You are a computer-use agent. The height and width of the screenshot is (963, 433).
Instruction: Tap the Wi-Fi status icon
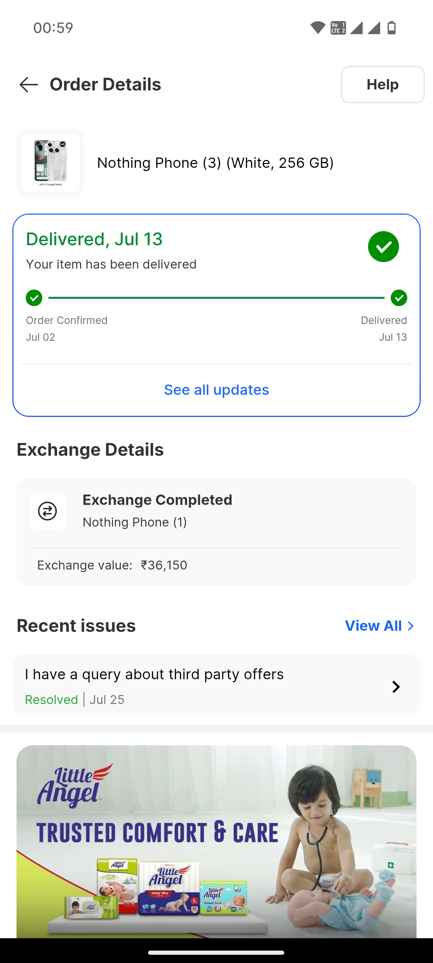pos(318,28)
